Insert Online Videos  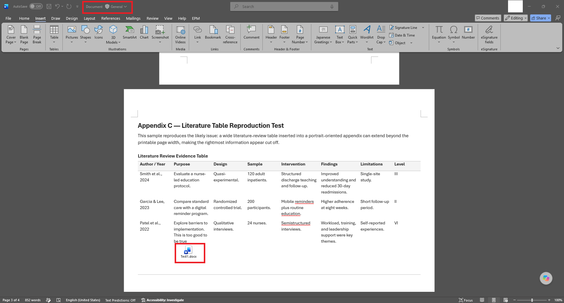tap(180, 34)
